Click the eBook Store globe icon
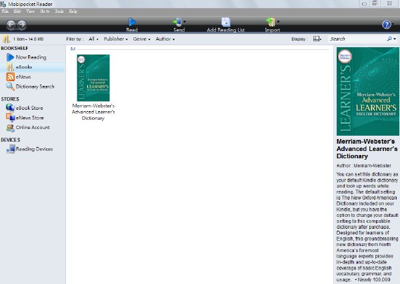Viewport: 400px width, 284px height. 10,107
